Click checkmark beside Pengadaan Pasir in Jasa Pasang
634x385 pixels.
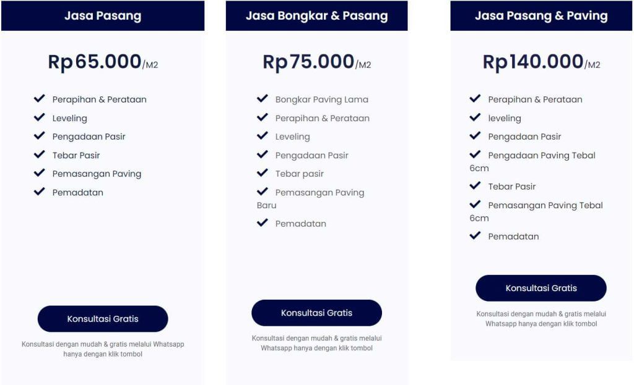click(x=40, y=136)
